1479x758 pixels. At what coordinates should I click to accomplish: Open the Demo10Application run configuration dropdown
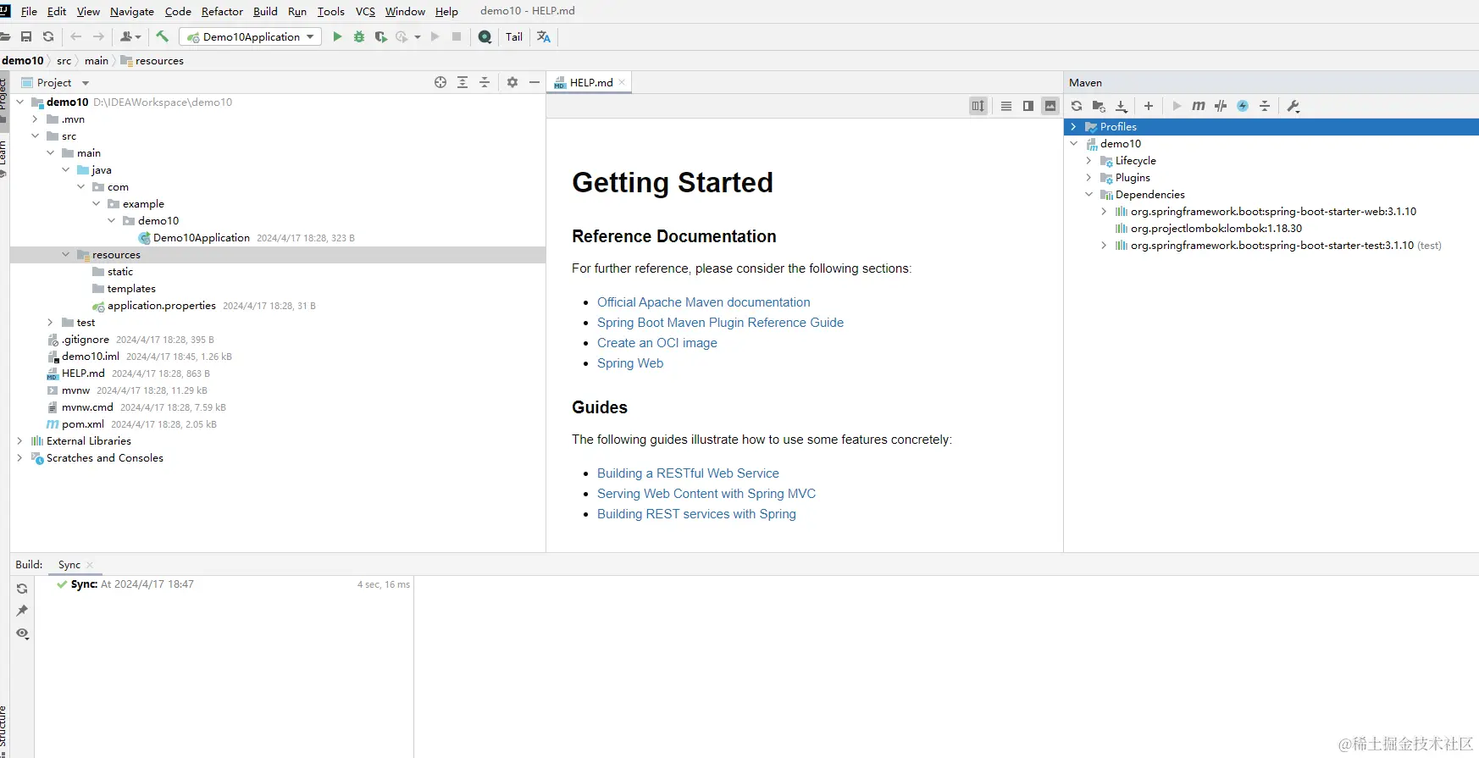tap(251, 36)
